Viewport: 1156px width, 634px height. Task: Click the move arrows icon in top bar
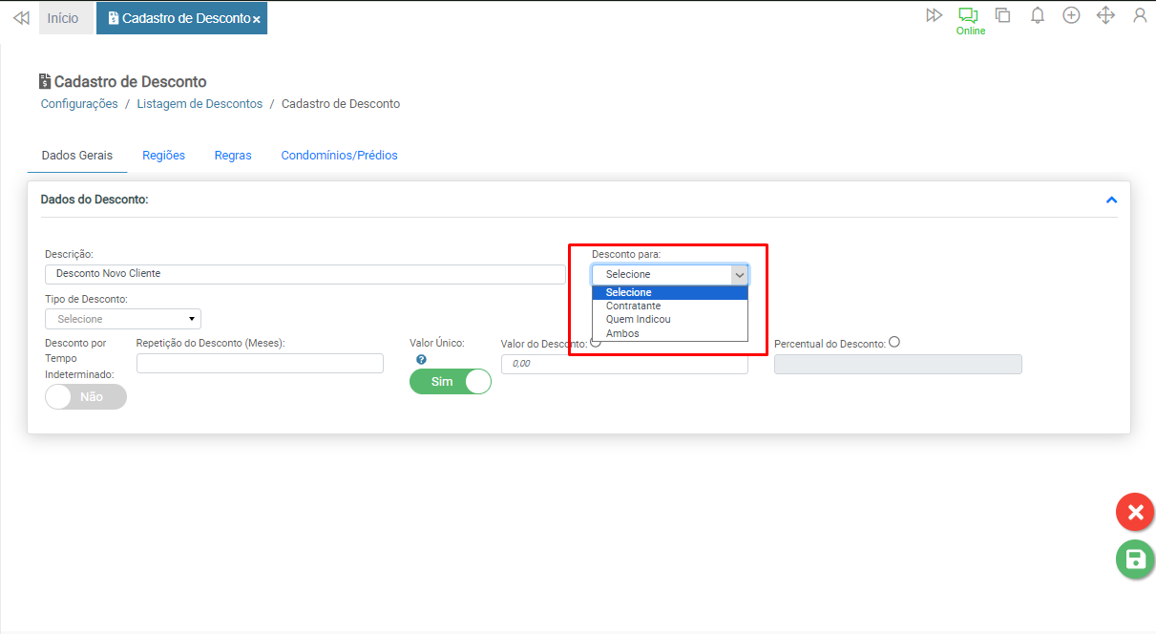[1105, 15]
